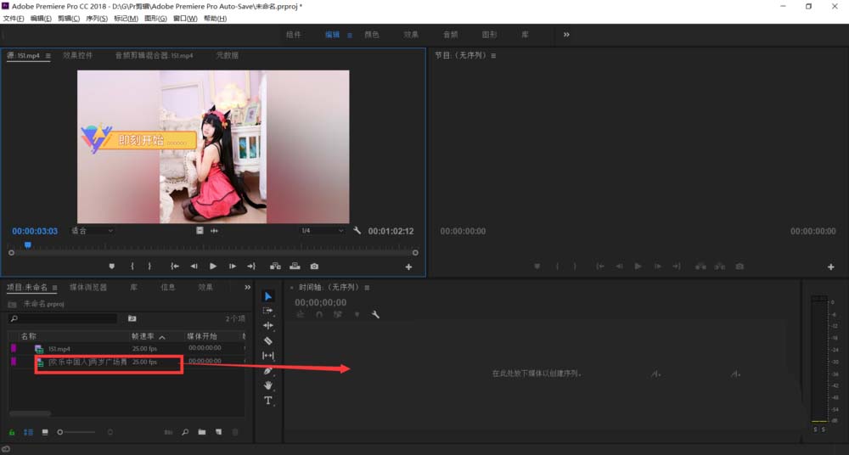Image resolution: width=849 pixels, height=455 pixels.
Task: Create New Bin with folder icon
Action: click(202, 432)
